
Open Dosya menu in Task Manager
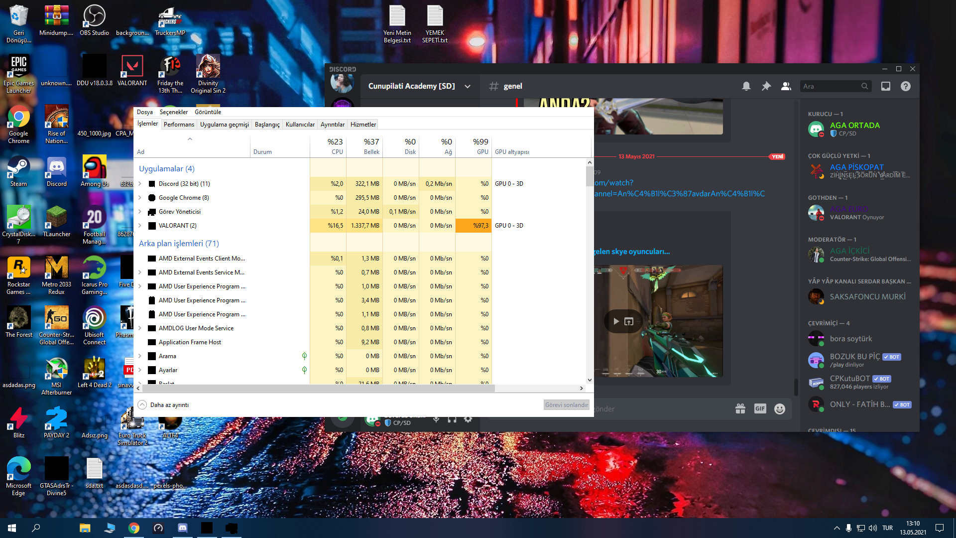[x=145, y=112]
